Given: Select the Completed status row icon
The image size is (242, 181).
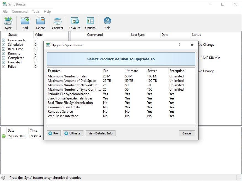Looking at the screenshot, I should click(4, 58).
